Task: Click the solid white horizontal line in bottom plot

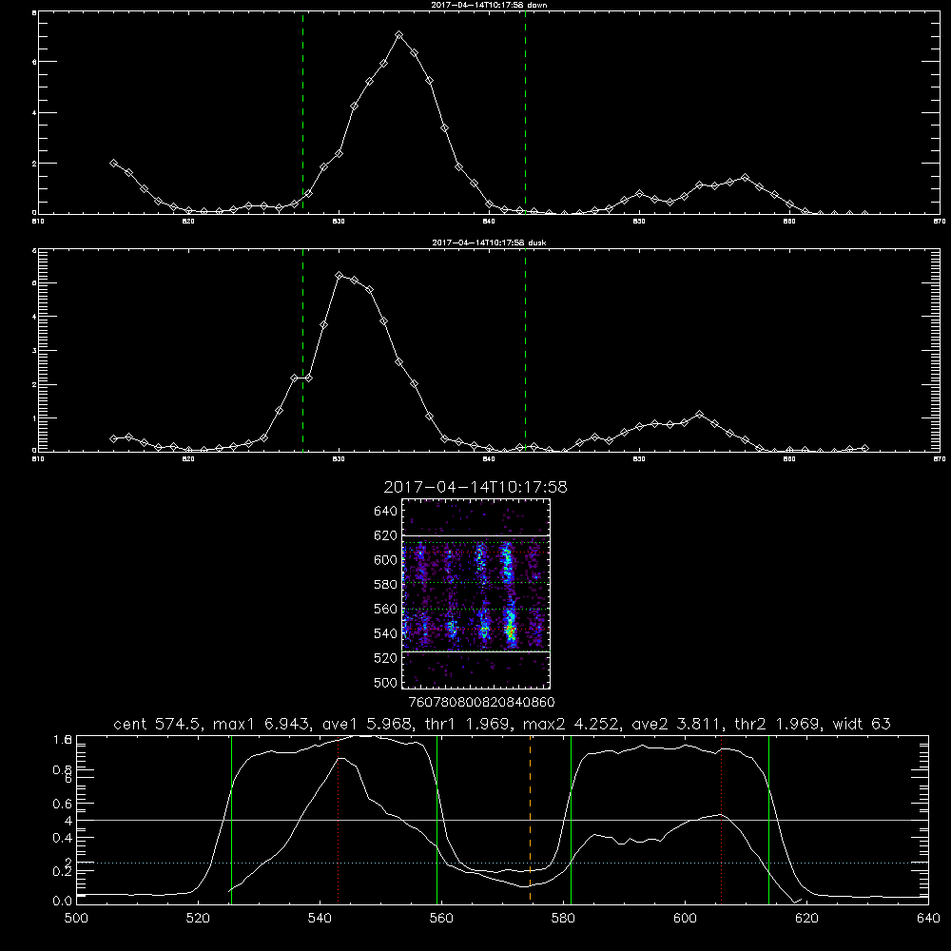Action: coord(502,820)
